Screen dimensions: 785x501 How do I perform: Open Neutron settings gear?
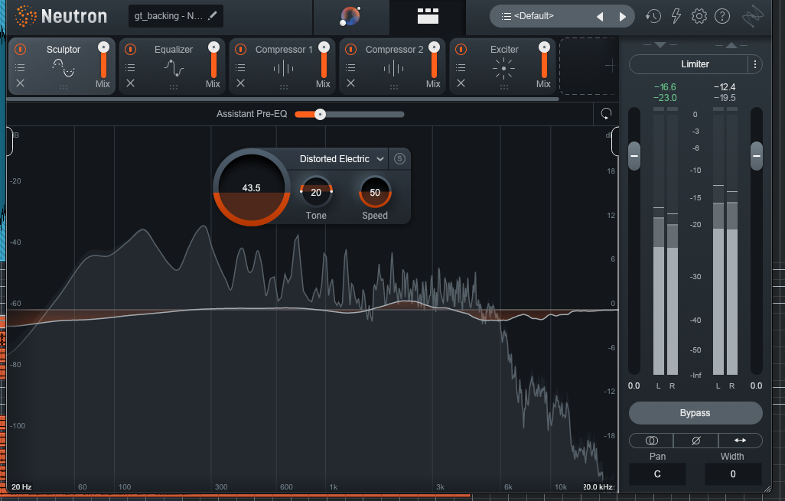(x=699, y=16)
